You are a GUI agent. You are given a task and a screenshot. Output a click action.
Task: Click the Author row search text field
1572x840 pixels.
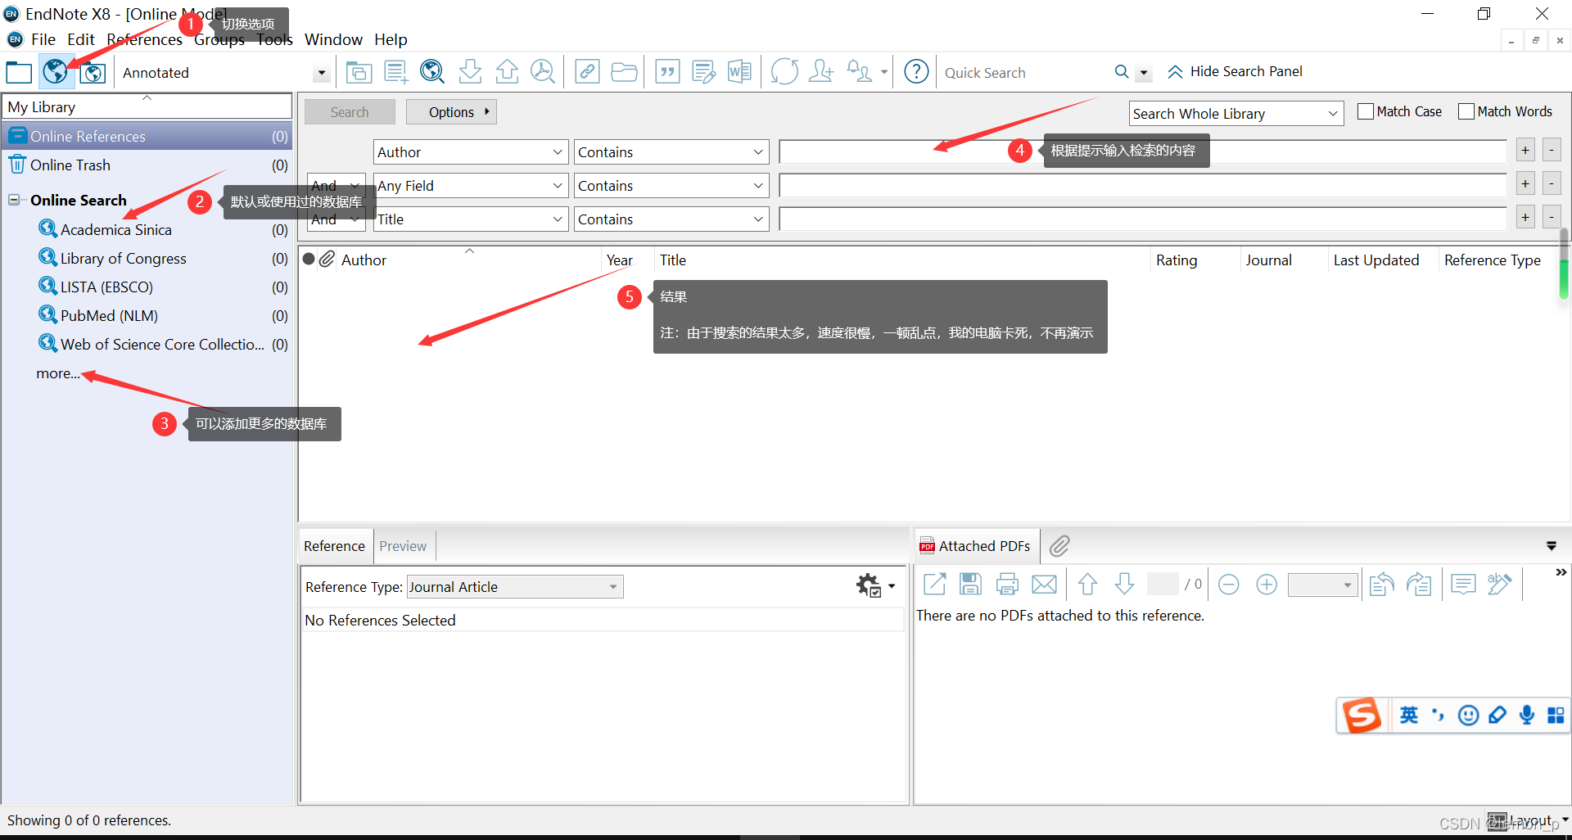1142,151
